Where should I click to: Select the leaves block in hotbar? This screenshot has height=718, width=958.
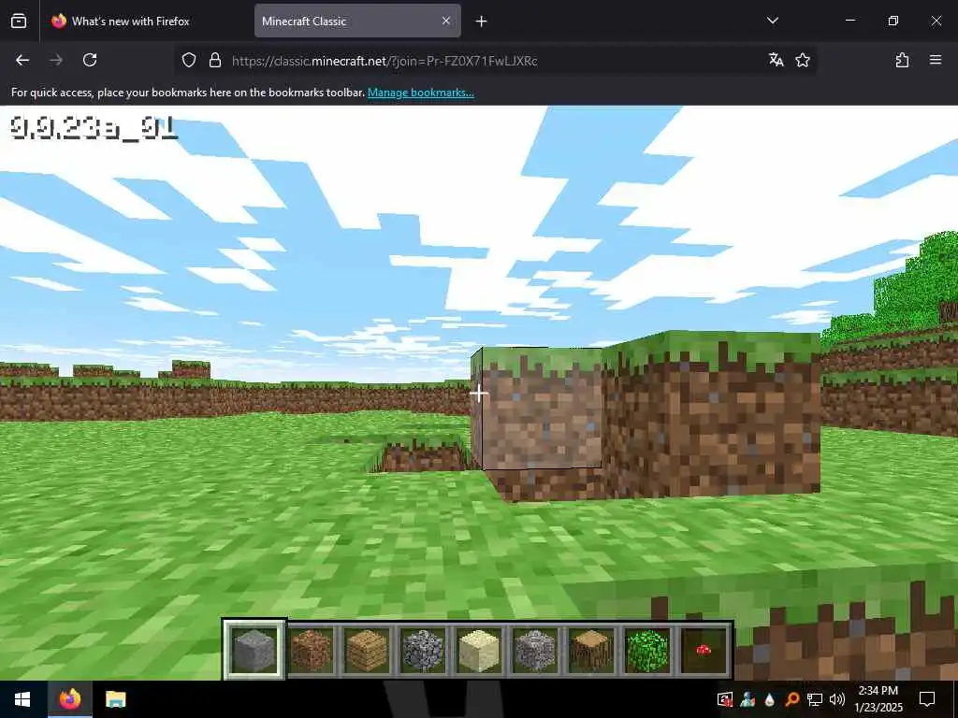click(647, 650)
